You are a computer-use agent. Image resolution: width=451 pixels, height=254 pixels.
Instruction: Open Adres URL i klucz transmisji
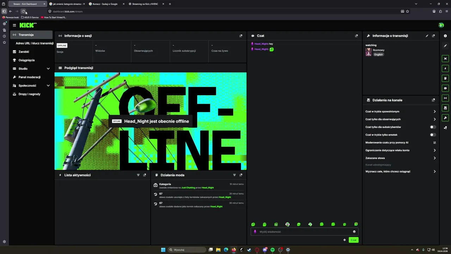click(35, 43)
